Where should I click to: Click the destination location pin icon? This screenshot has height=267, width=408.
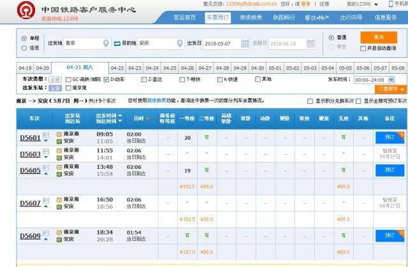click(x=180, y=43)
